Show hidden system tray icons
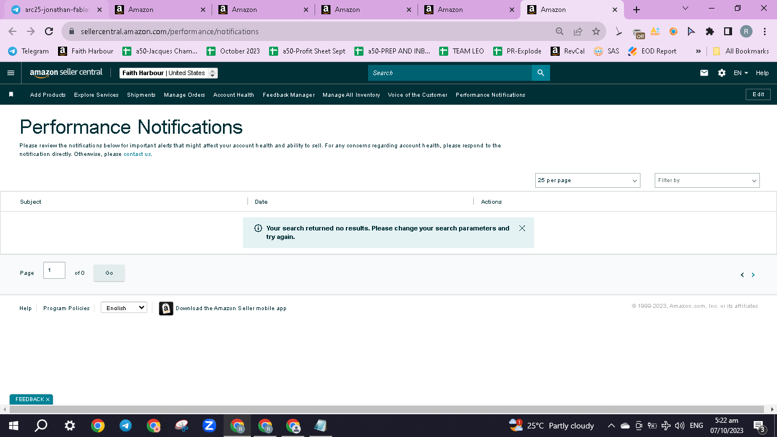Viewport: 777px width, 437px height. tap(611, 426)
